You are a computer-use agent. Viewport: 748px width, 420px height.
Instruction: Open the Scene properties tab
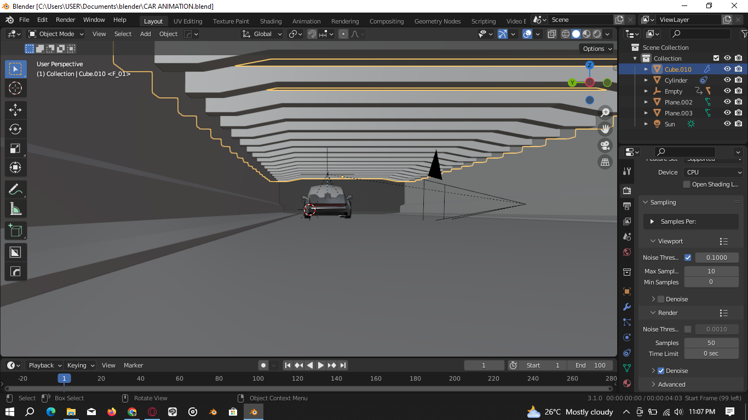tap(627, 236)
